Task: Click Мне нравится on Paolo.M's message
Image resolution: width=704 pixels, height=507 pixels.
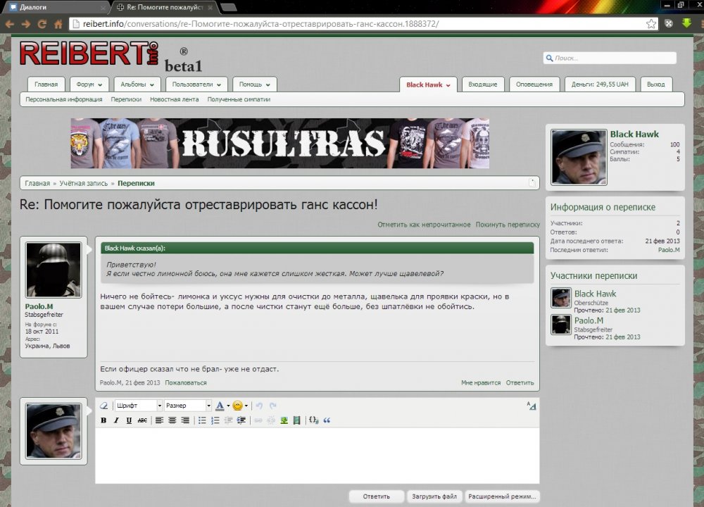Action: pos(480,382)
